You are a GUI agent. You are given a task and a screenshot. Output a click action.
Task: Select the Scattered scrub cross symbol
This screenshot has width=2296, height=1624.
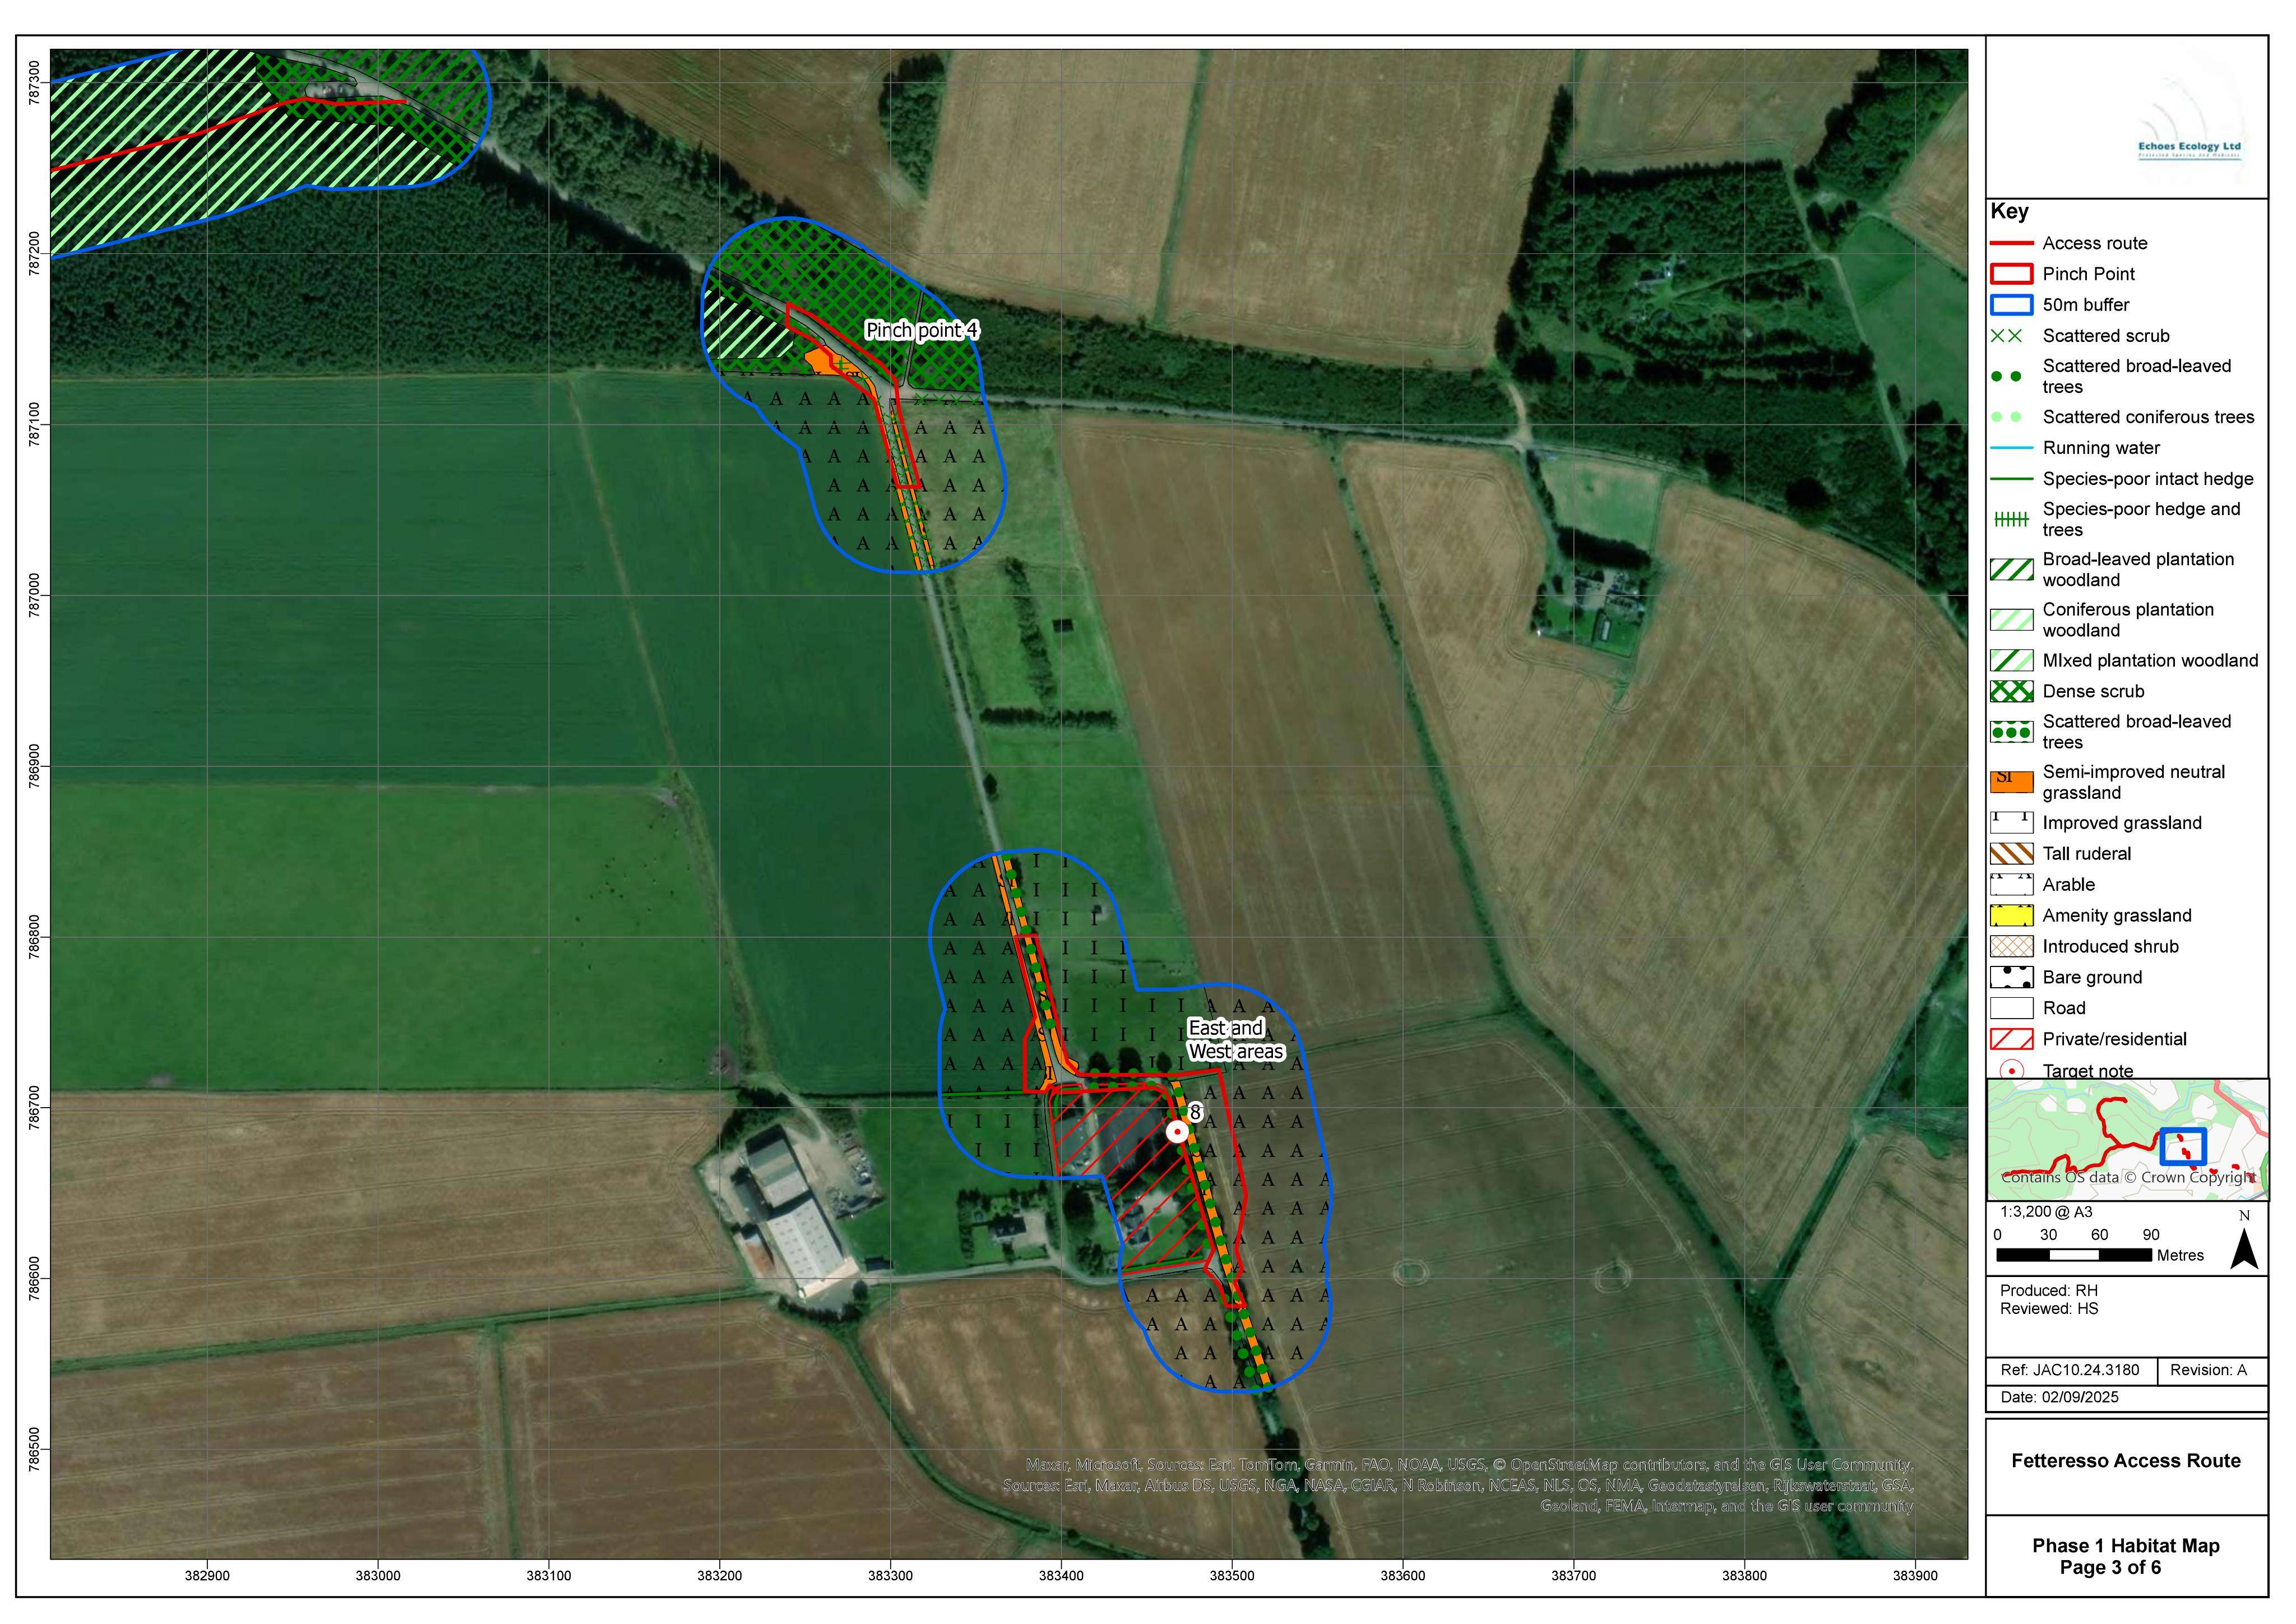pos(2007,336)
